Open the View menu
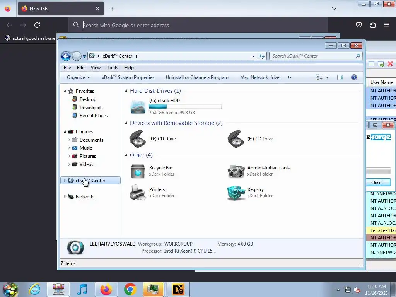The width and height of the screenshot is (396, 297). click(96, 68)
